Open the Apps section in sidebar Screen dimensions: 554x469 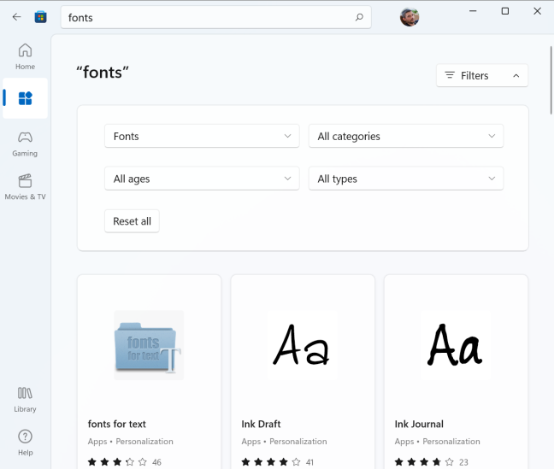coord(25,98)
